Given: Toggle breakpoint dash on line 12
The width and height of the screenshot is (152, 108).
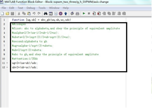Looking at the screenshot, I should point(7,67).
